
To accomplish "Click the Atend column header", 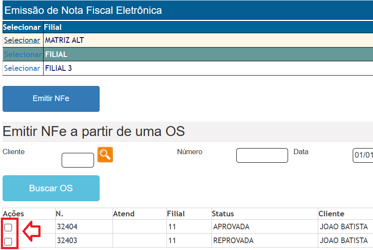I will [124, 214].
